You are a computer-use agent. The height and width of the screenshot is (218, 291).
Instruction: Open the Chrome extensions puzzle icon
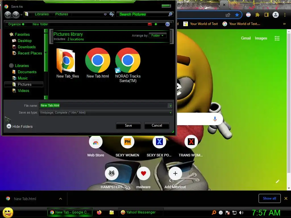[257, 15]
